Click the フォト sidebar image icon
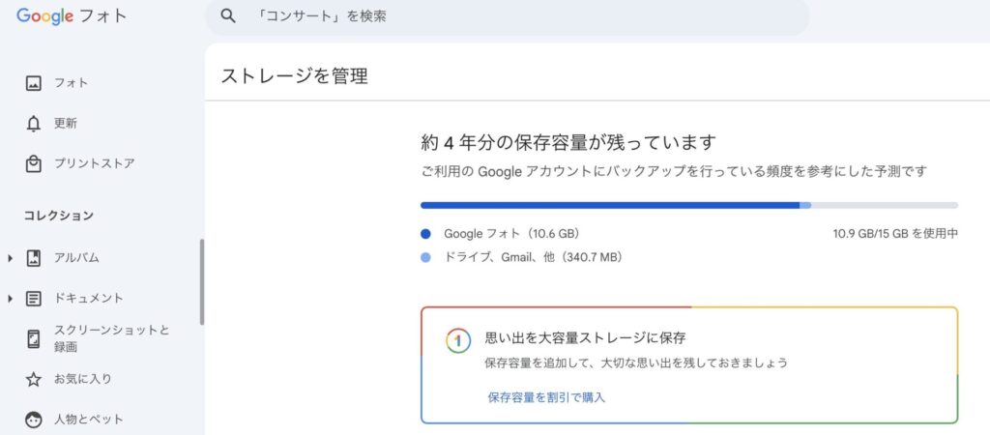The image size is (990, 435). coord(34,83)
